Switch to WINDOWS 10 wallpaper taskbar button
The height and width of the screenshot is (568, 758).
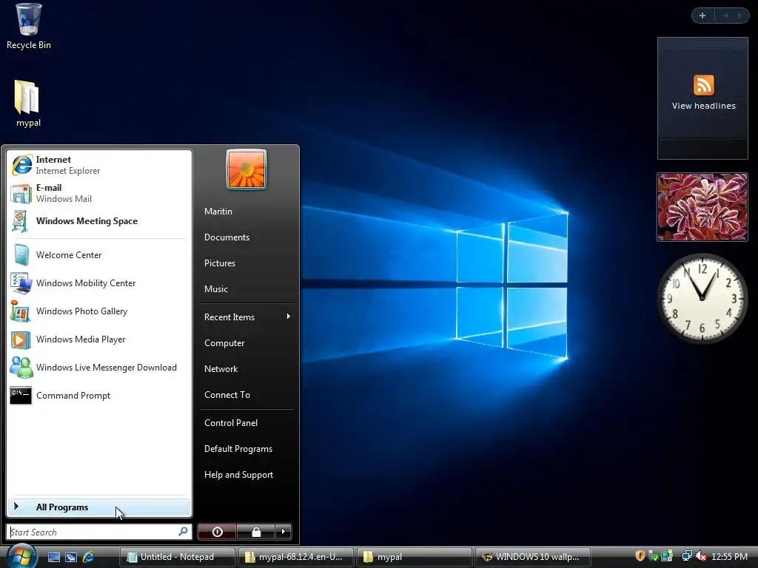point(533,557)
